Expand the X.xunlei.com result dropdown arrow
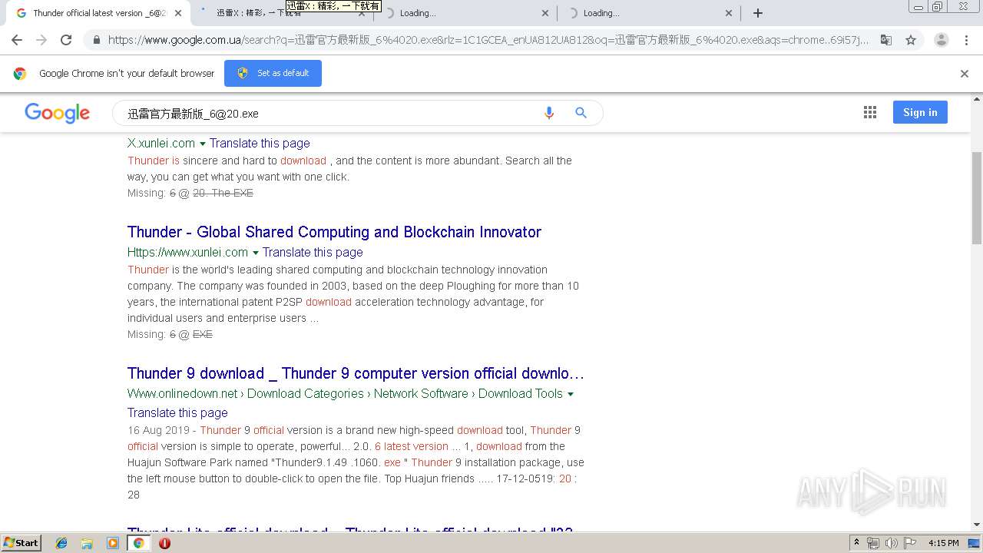 coord(203,144)
